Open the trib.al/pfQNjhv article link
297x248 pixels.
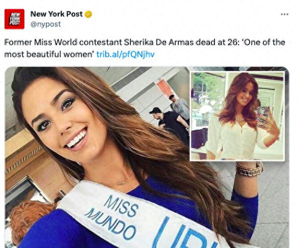click(125, 54)
